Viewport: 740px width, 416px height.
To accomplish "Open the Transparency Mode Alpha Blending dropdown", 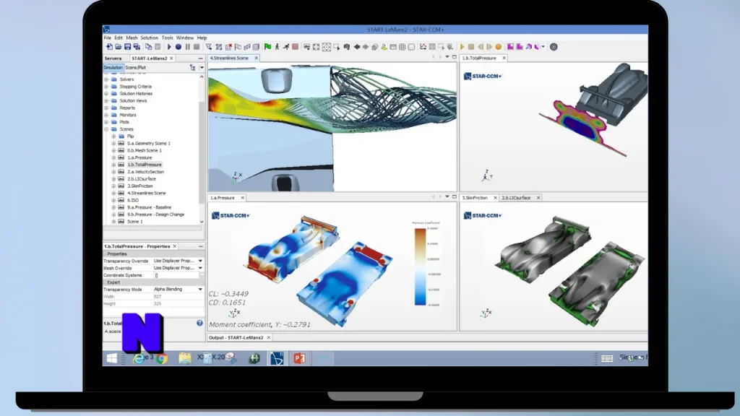I will point(200,289).
